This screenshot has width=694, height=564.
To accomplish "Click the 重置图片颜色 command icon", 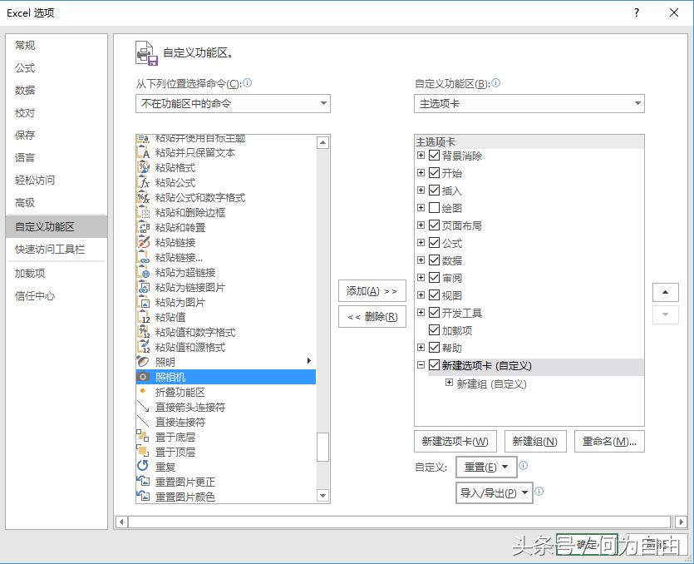I will (143, 495).
